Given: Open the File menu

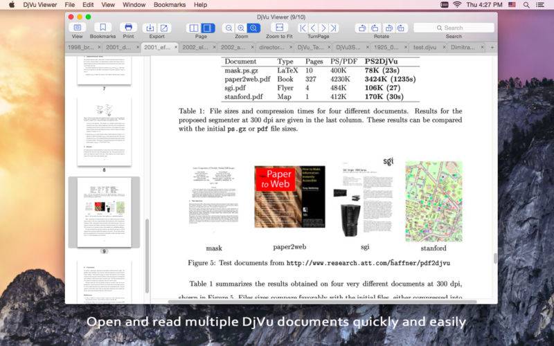Looking at the screenshot, I should (70, 5).
